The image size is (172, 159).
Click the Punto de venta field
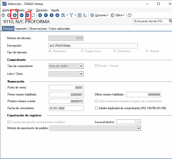coord(66,88)
